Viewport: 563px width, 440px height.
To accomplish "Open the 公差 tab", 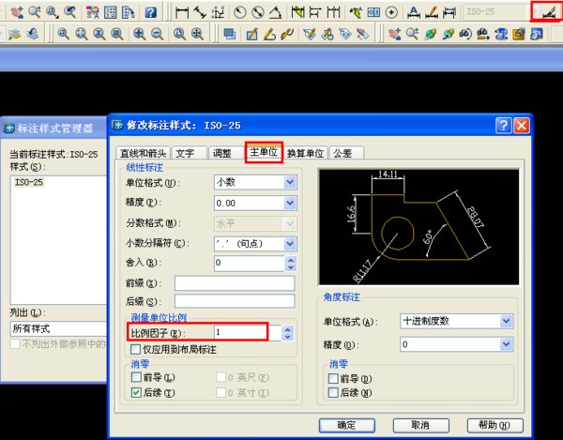I will (x=342, y=153).
